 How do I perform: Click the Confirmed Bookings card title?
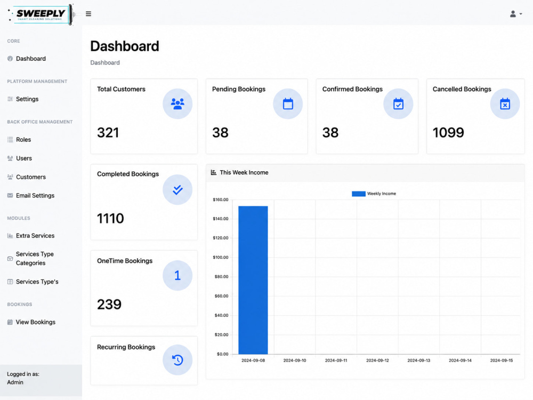tap(352, 89)
